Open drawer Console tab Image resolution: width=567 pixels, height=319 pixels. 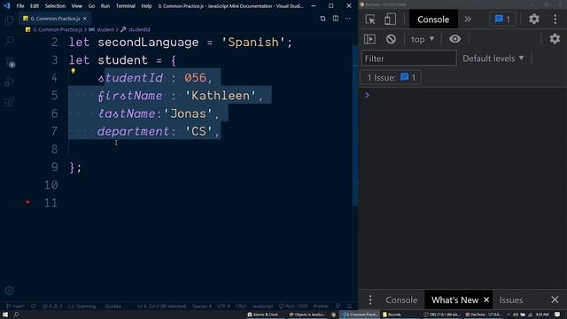tap(401, 300)
